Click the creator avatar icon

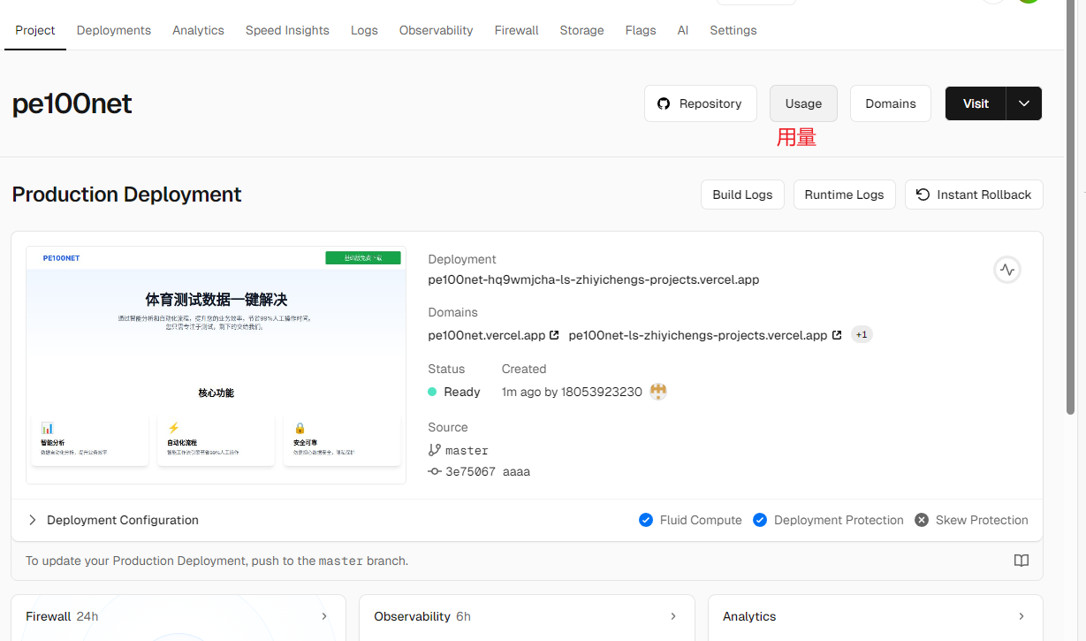click(658, 392)
